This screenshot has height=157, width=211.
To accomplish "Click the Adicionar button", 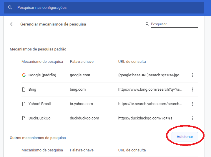I will pos(185,136).
